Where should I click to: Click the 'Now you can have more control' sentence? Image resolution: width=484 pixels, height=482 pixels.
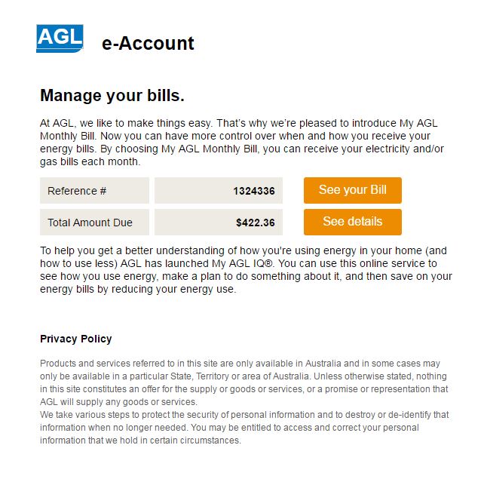coord(188,136)
